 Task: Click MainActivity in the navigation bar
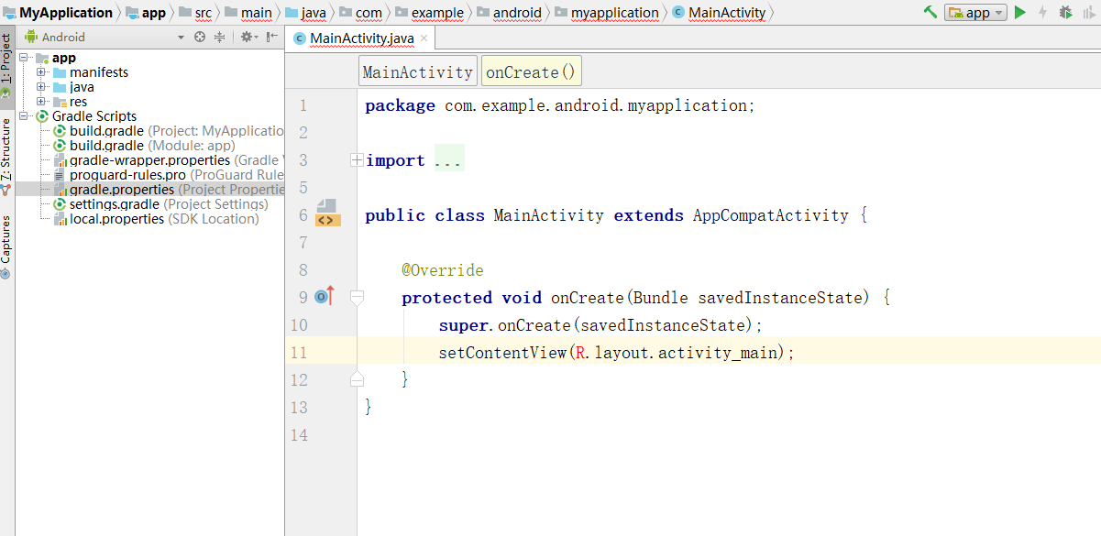click(720, 13)
